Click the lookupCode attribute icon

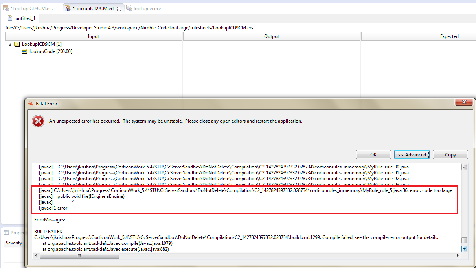24,51
